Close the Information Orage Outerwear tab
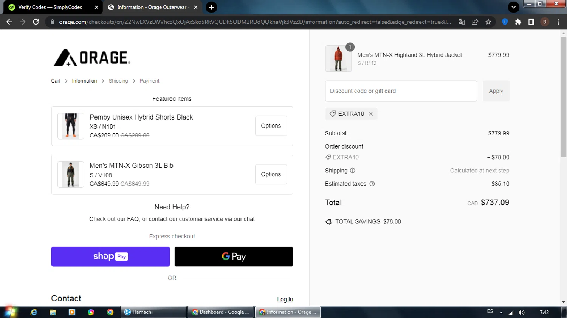The image size is (567, 318). pos(195,7)
